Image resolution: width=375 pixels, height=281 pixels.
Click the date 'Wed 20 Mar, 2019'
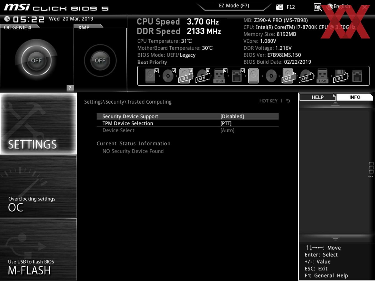(71, 19)
